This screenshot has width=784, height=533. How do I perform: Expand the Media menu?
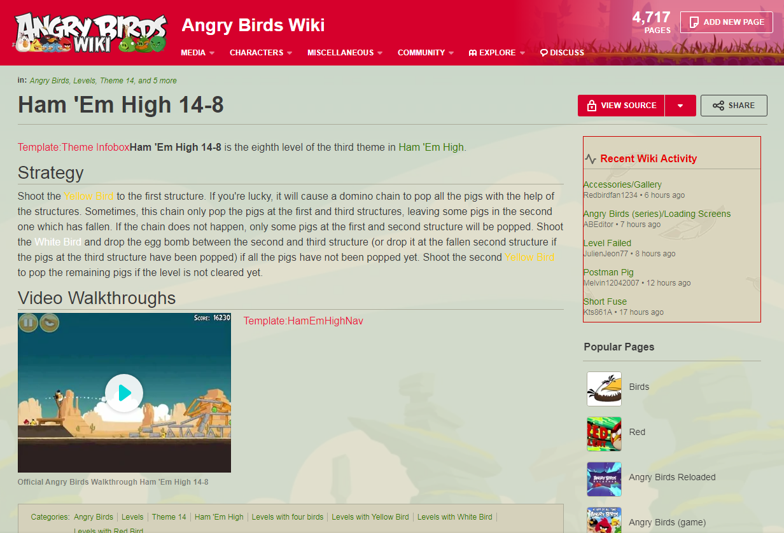(197, 53)
